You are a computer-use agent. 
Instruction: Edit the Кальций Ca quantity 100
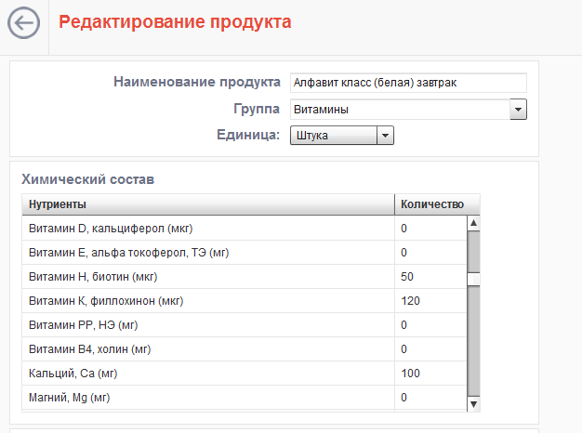coord(430,373)
